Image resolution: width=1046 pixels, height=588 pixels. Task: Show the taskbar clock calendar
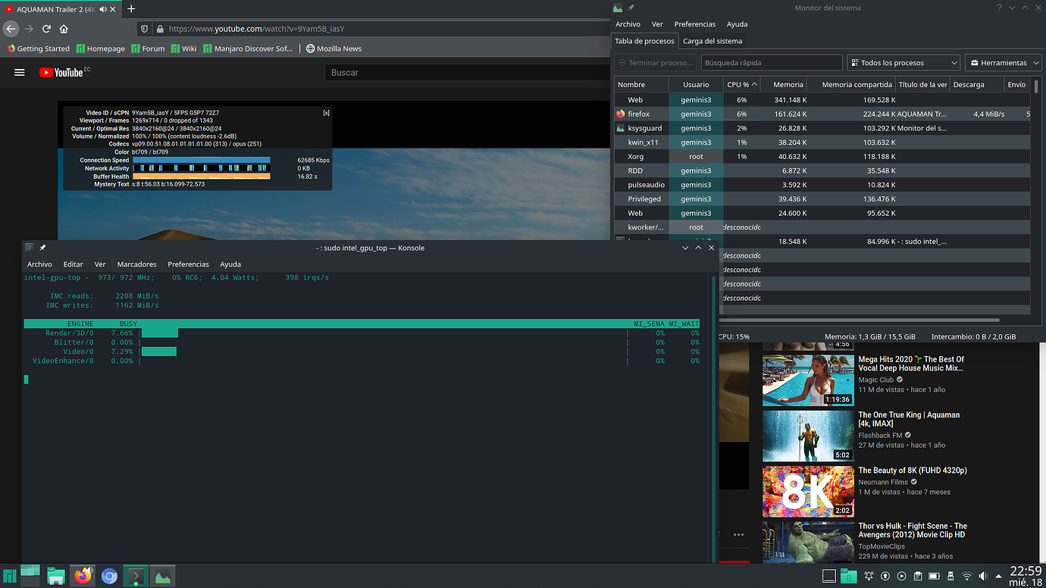(x=1026, y=576)
